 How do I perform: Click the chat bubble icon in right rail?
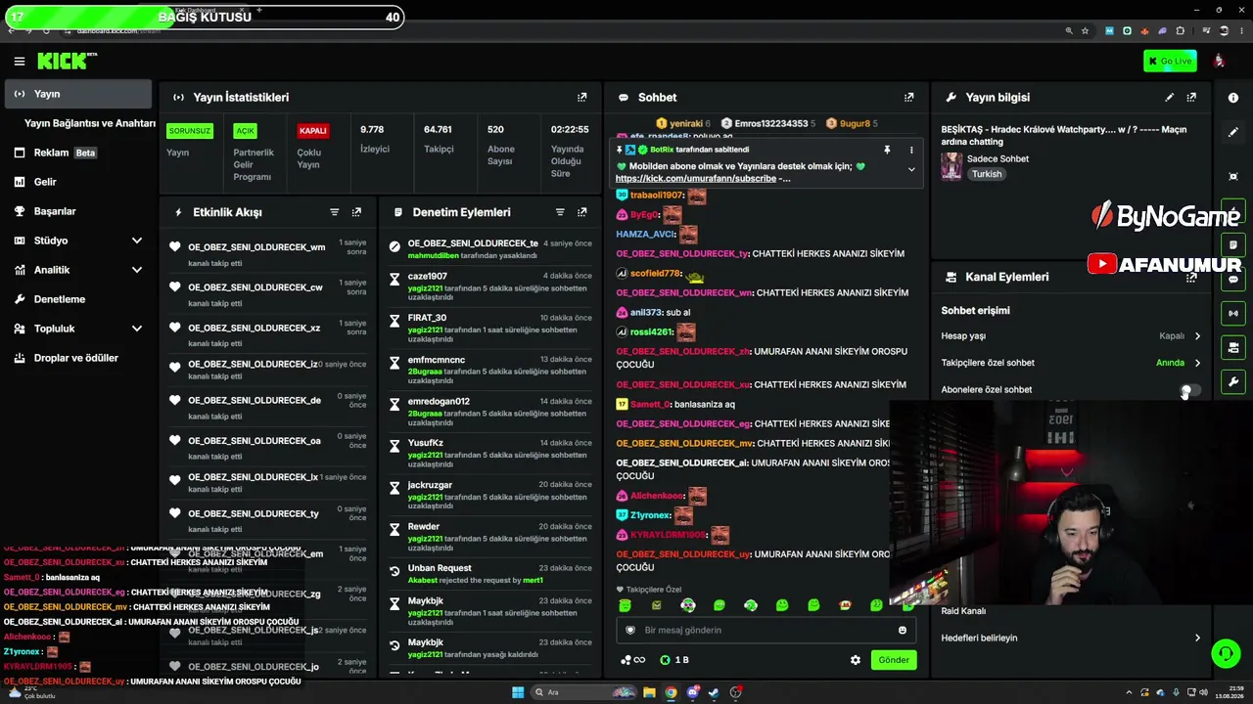[x=1233, y=280]
